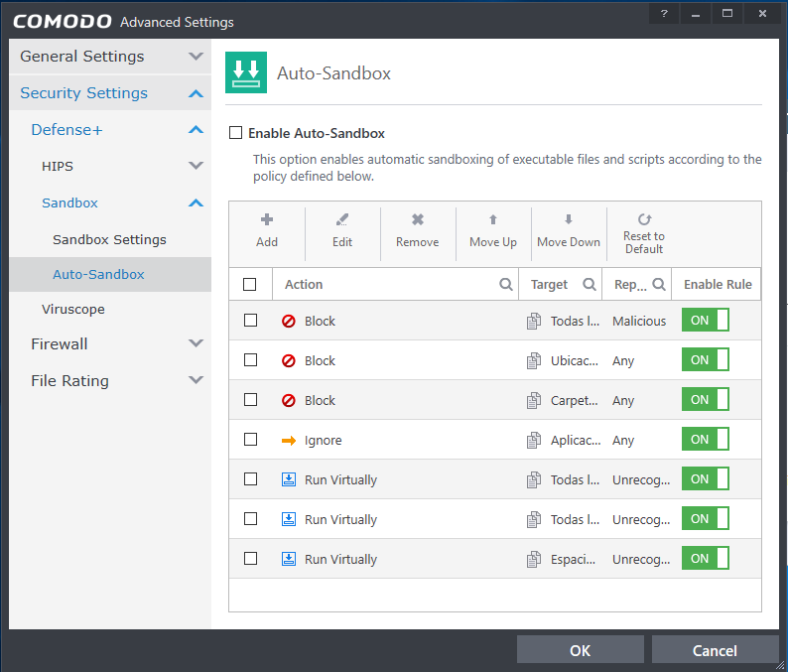
Task: Click the Cancel button
Action: [x=715, y=650]
